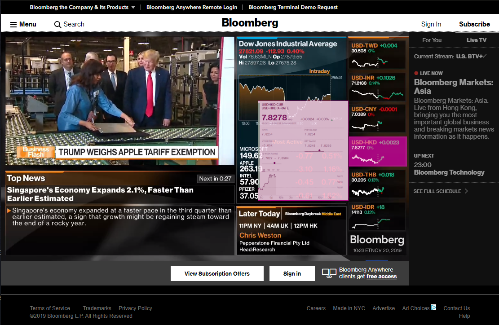Open Made in NYC link
The height and width of the screenshot is (325, 499).
tap(349, 308)
